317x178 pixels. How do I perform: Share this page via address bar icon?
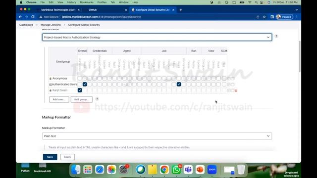(x=258, y=17)
